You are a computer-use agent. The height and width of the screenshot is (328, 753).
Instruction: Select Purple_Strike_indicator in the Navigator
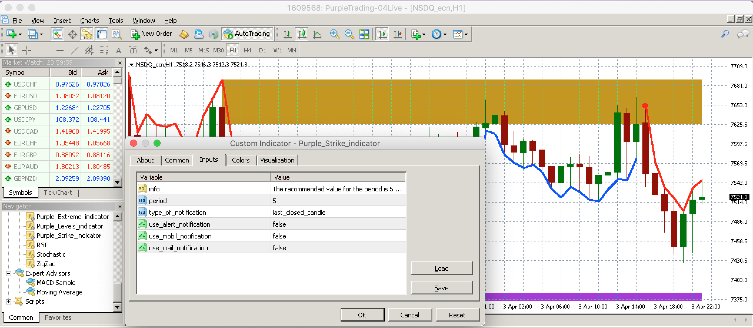[x=69, y=236]
